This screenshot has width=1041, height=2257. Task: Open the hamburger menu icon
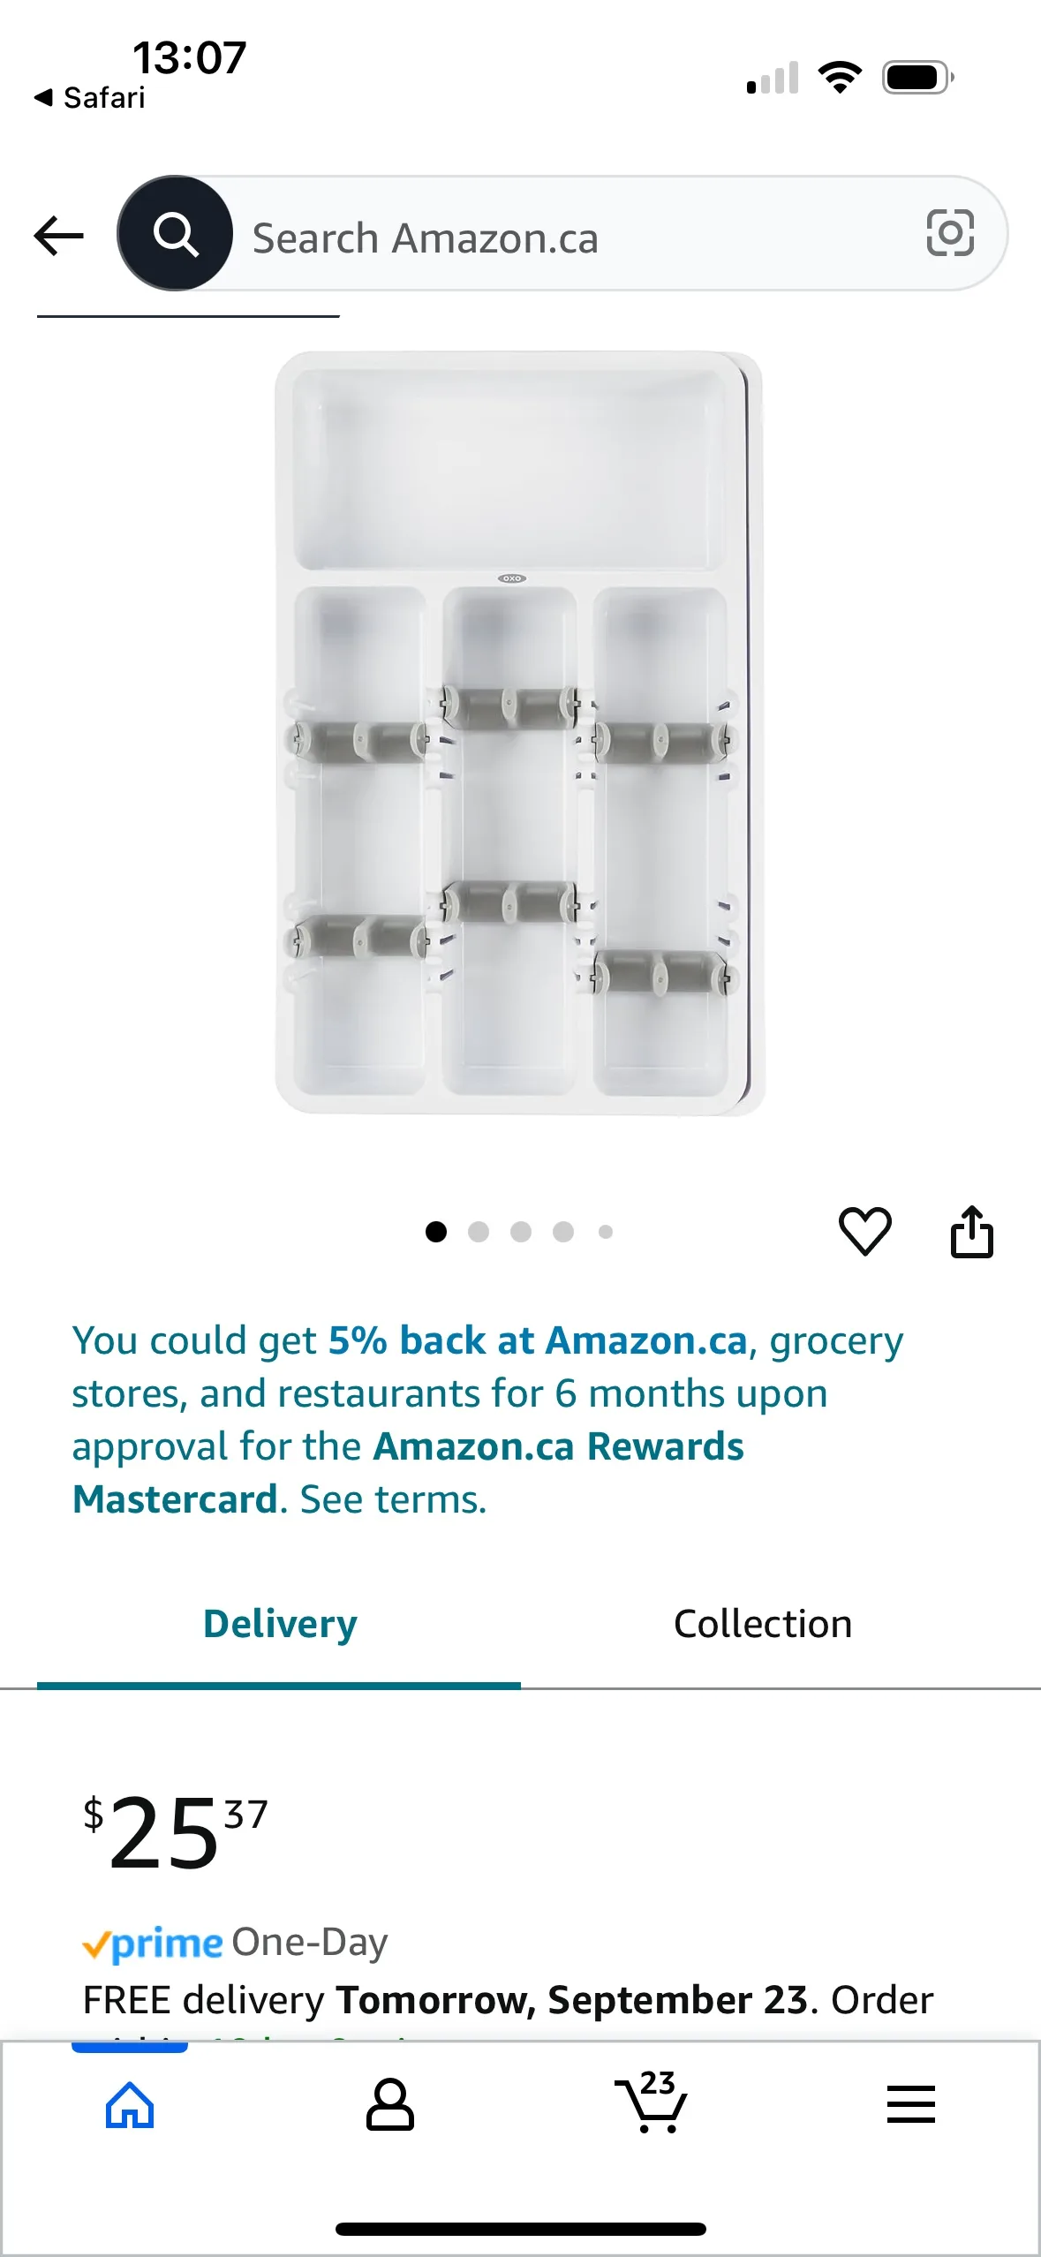tap(910, 2104)
